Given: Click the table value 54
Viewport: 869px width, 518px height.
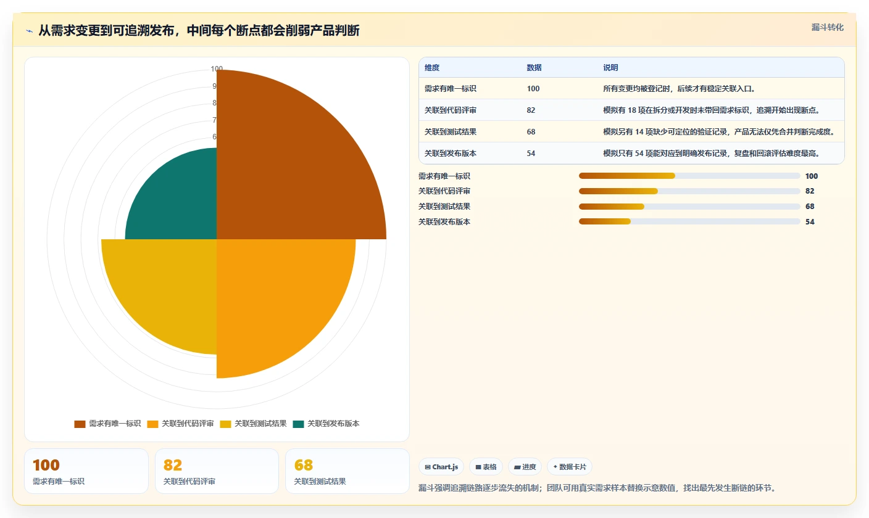Looking at the screenshot, I should tap(531, 154).
